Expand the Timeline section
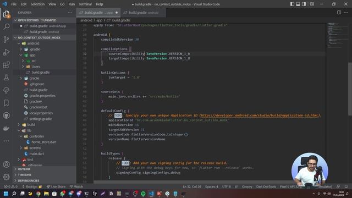The height and width of the screenshot is (198, 352). 45,175
